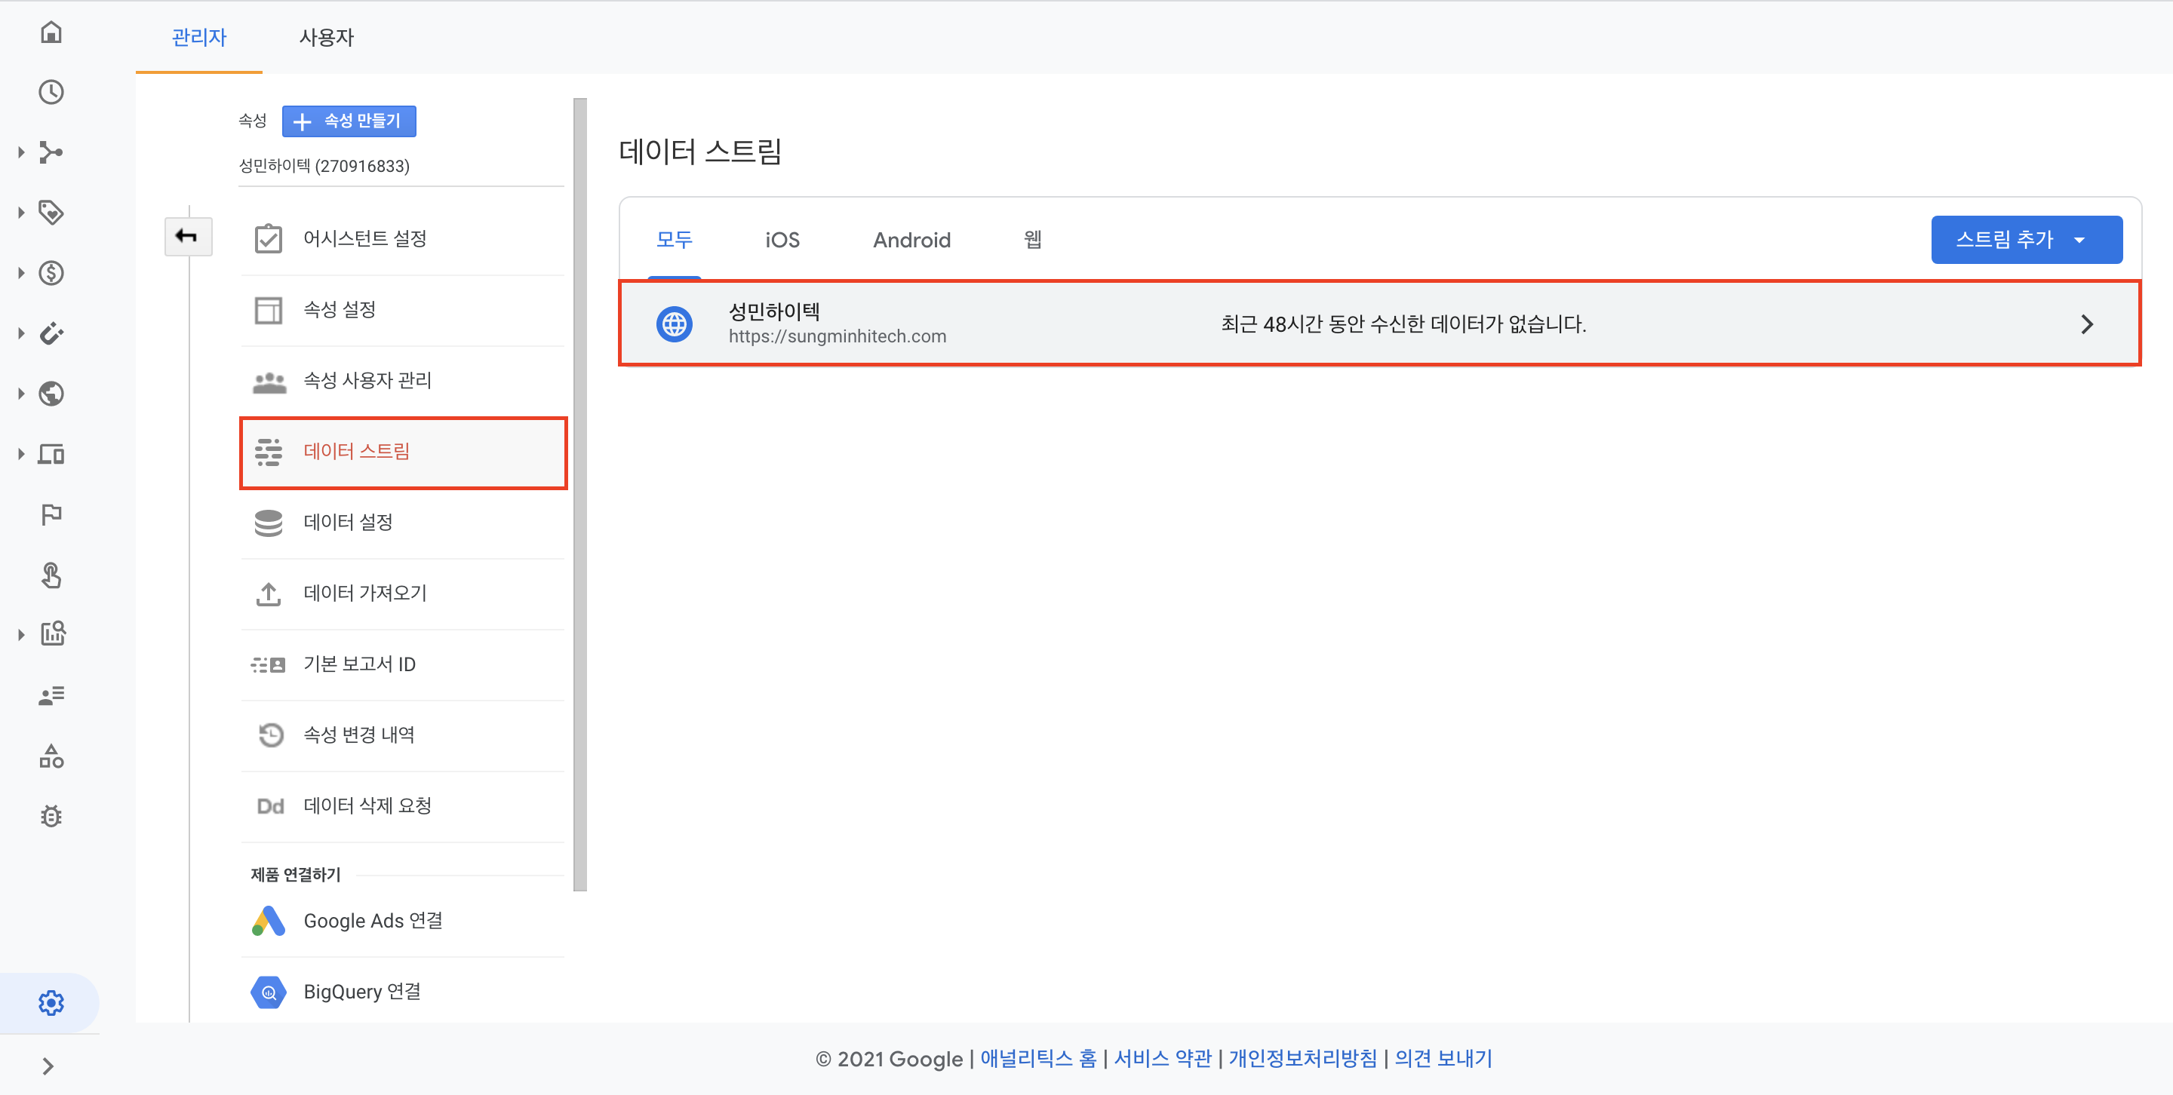Click the globe icon in sidebar
2173x1095 pixels.
click(51, 394)
